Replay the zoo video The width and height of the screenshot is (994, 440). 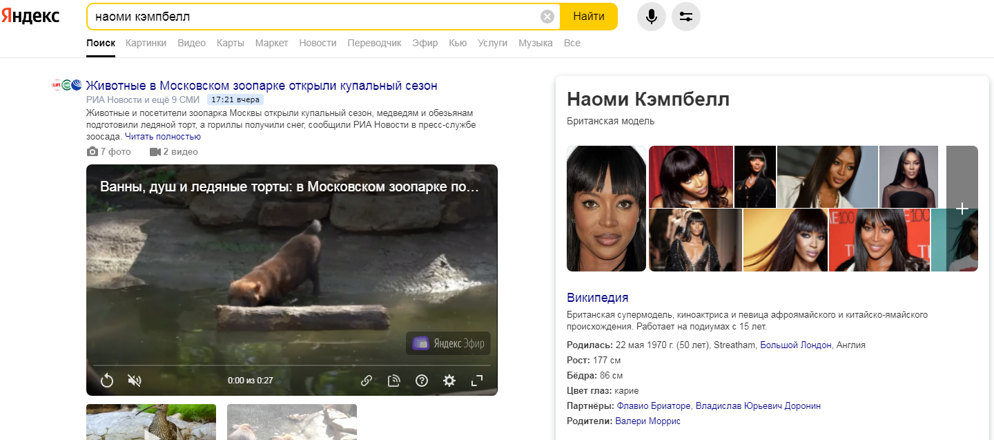pos(107,380)
